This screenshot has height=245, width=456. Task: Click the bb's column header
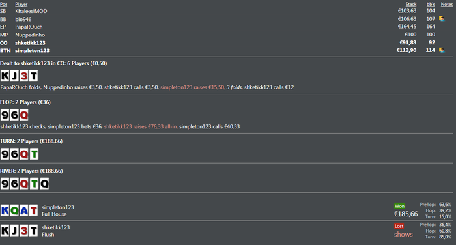pyautogui.click(x=431, y=4)
